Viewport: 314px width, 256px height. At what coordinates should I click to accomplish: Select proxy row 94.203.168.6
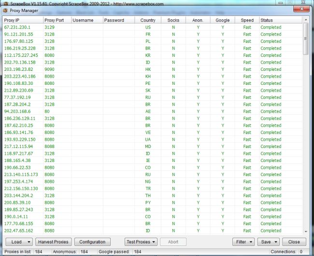[152, 111]
